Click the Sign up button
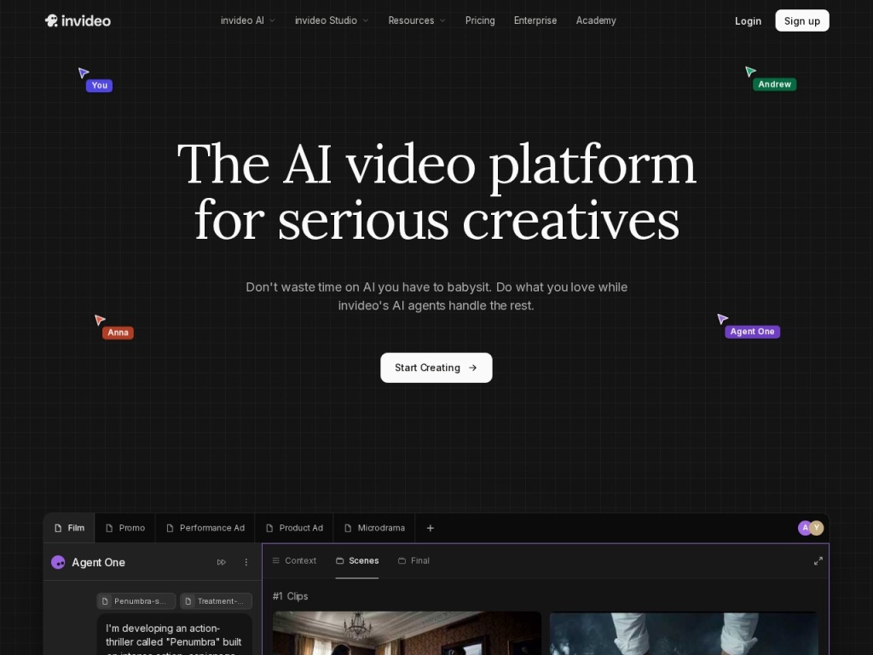The width and height of the screenshot is (873, 655). [801, 20]
